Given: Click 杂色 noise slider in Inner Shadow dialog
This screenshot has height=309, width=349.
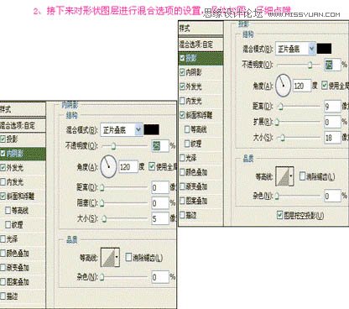Looking at the screenshot, I should (123, 277).
